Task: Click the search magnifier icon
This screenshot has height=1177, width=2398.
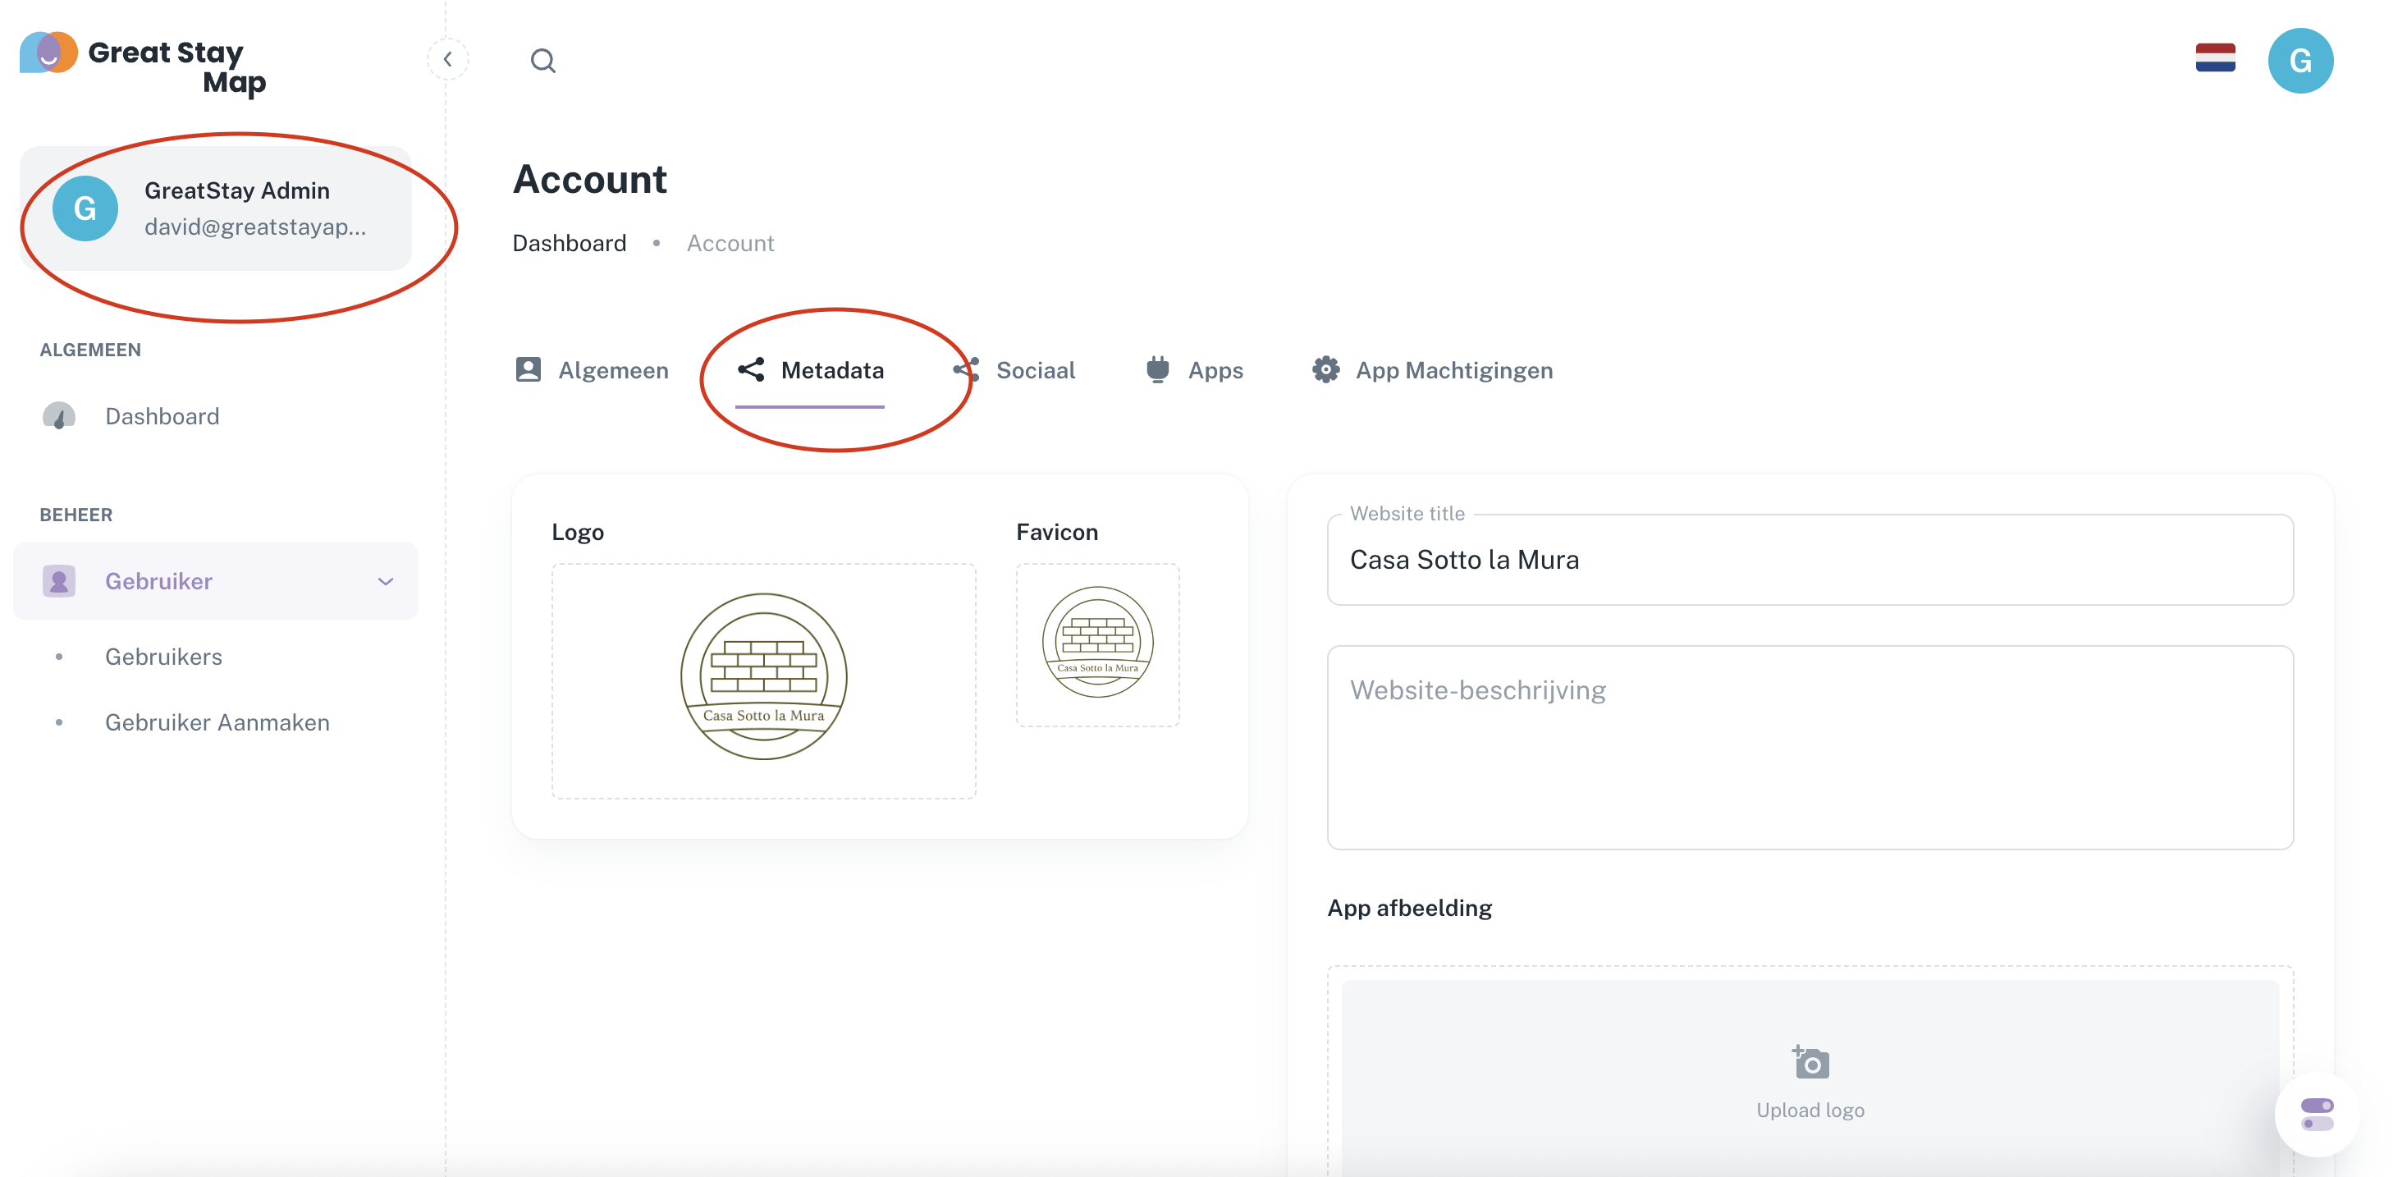Action: (542, 62)
